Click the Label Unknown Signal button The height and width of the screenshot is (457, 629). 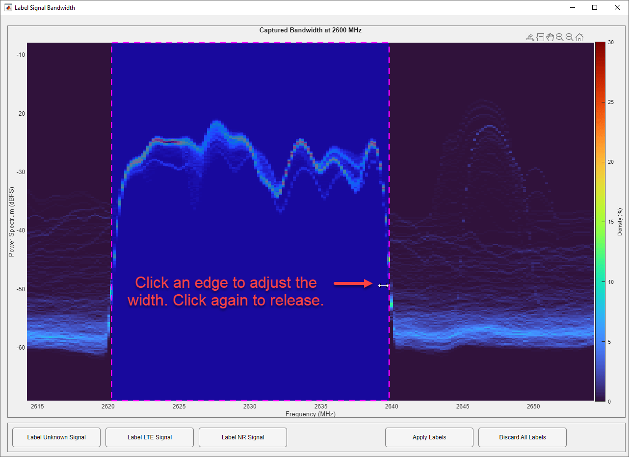click(x=56, y=437)
